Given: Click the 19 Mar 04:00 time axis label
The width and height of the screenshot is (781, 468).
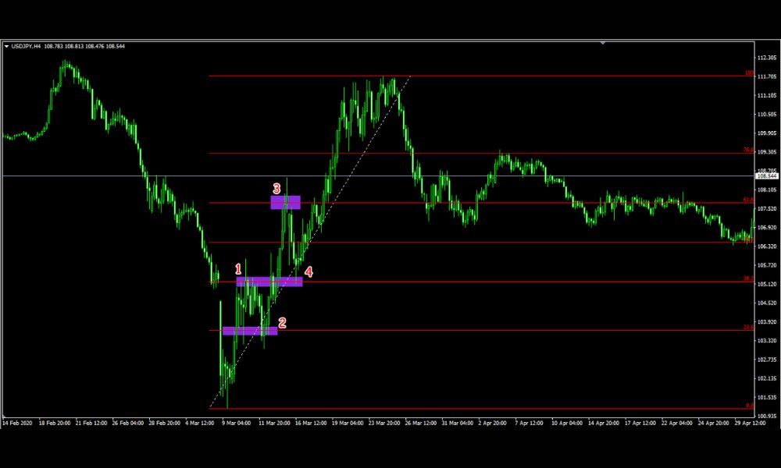Looking at the screenshot, I should click(x=347, y=422).
